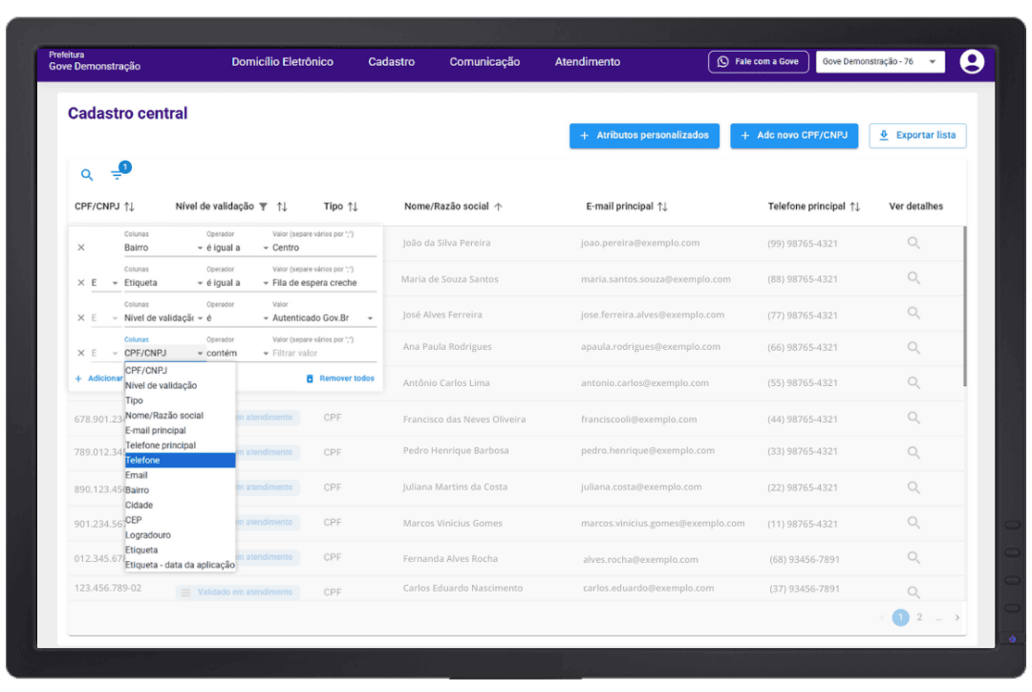Sort the Tipo column arrows
This screenshot has height=692, width=1032.
[353, 206]
